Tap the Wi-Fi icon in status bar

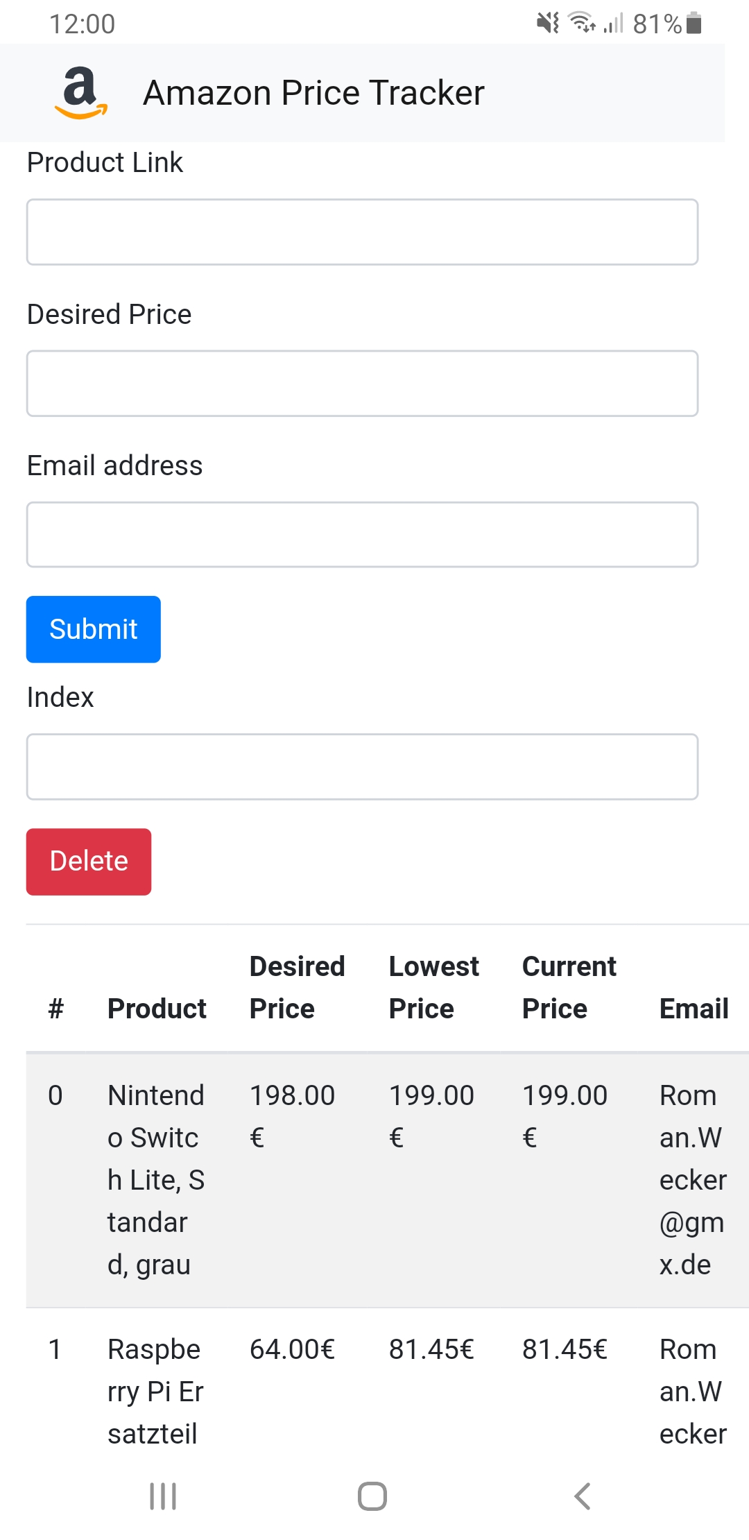click(581, 24)
